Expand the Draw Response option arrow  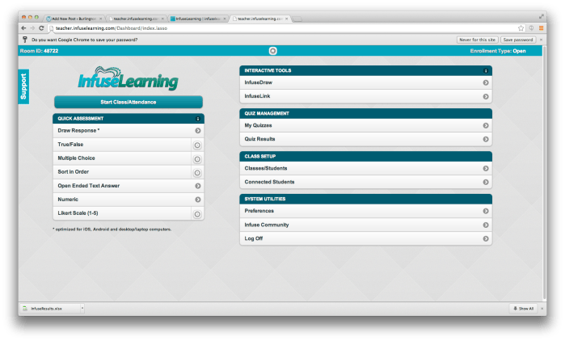[197, 130]
